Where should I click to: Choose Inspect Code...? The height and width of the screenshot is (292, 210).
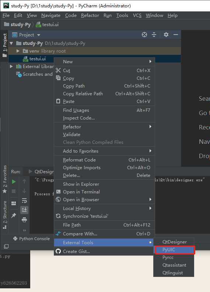pyautogui.click(x=104, y=118)
